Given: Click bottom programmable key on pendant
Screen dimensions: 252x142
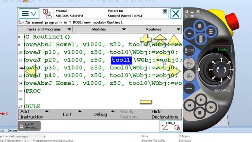Looking at the screenshot, I should (x=200, y=39).
